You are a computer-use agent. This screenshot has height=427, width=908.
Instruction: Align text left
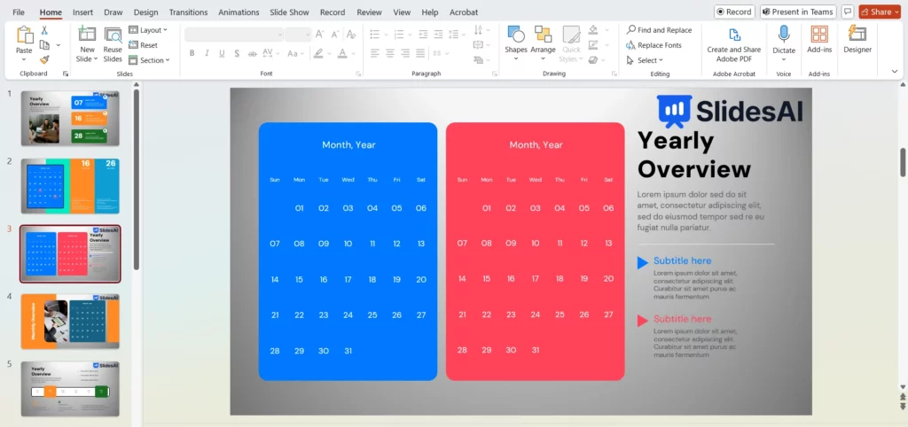click(x=375, y=53)
